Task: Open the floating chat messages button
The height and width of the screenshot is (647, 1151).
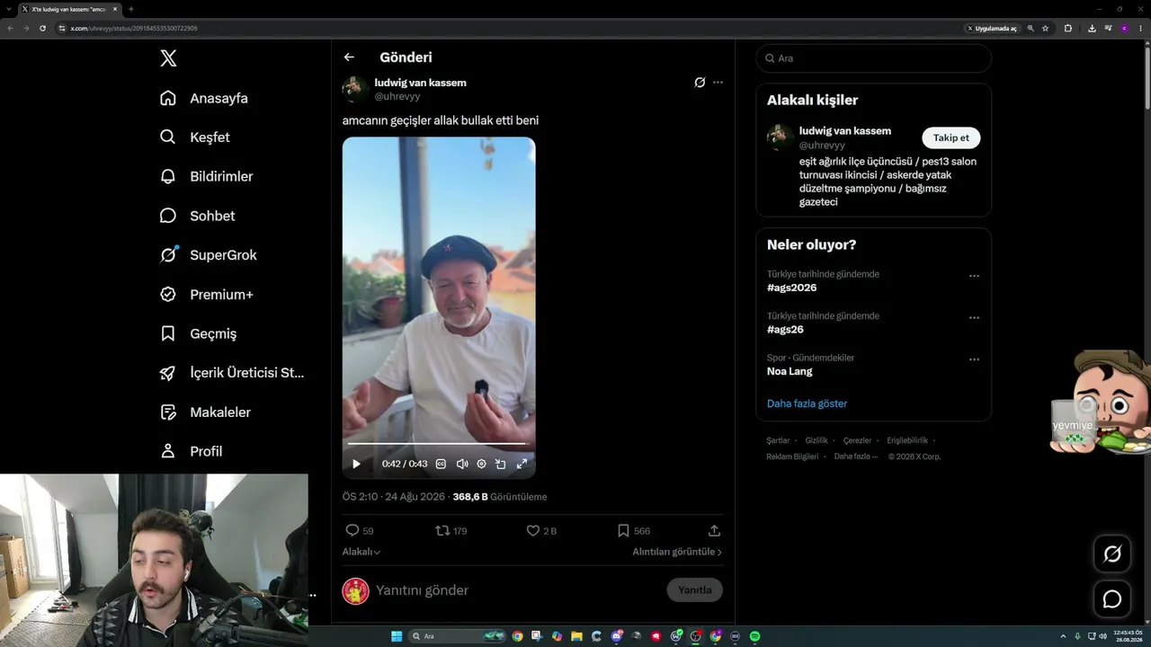Action: 1112,599
